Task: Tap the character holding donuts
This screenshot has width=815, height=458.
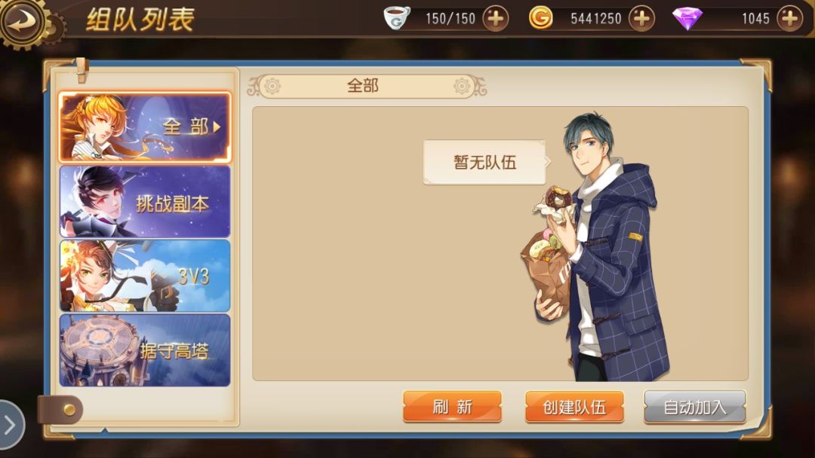Action: tap(598, 247)
